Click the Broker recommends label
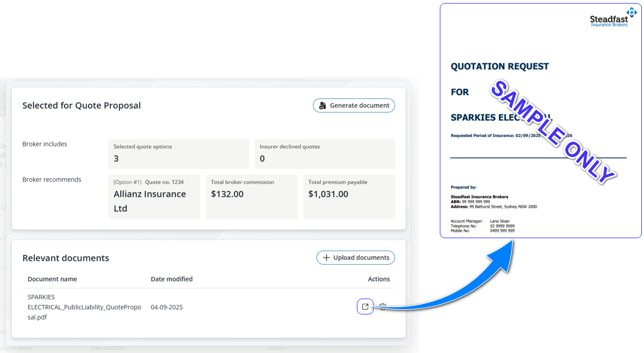Viewport: 644px width, 353px height. point(52,179)
